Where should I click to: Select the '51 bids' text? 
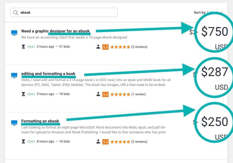pyautogui.click(x=64, y=47)
